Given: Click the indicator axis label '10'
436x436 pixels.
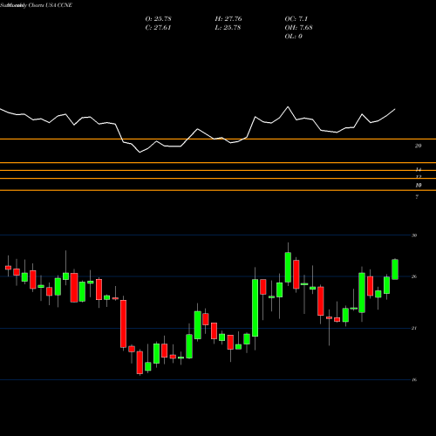Looking at the screenshot, I should pyautogui.click(x=419, y=186).
